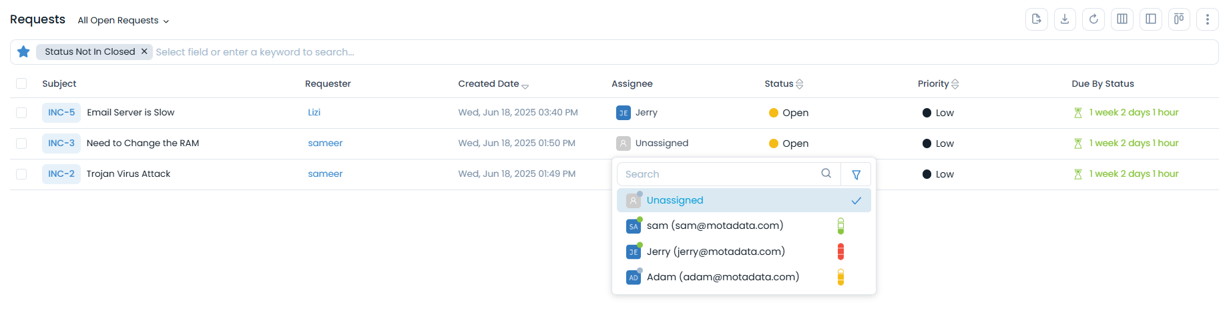Click the Priority column sort arrows
1231x333 pixels.
click(955, 84)
